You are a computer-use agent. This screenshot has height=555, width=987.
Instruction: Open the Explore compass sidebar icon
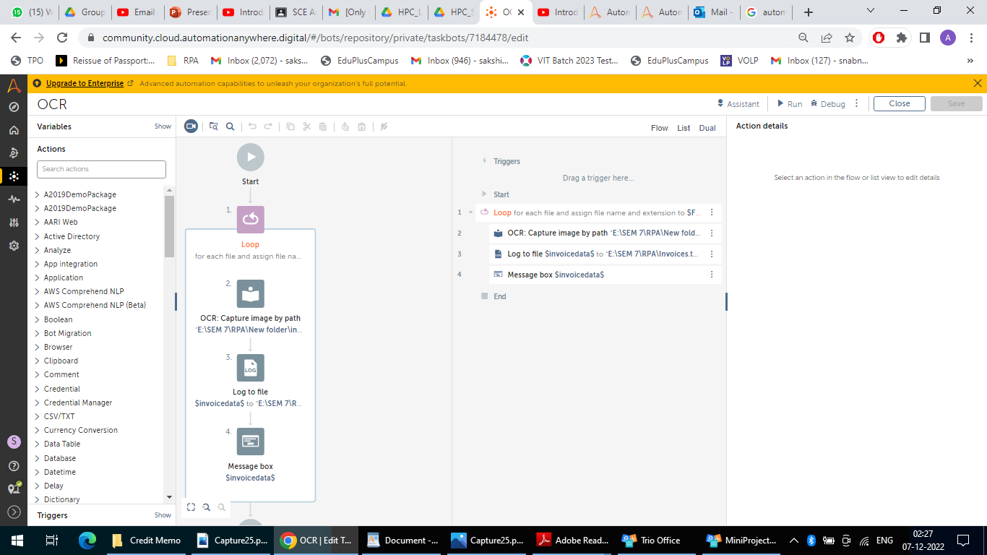click(x=14, y=107)
